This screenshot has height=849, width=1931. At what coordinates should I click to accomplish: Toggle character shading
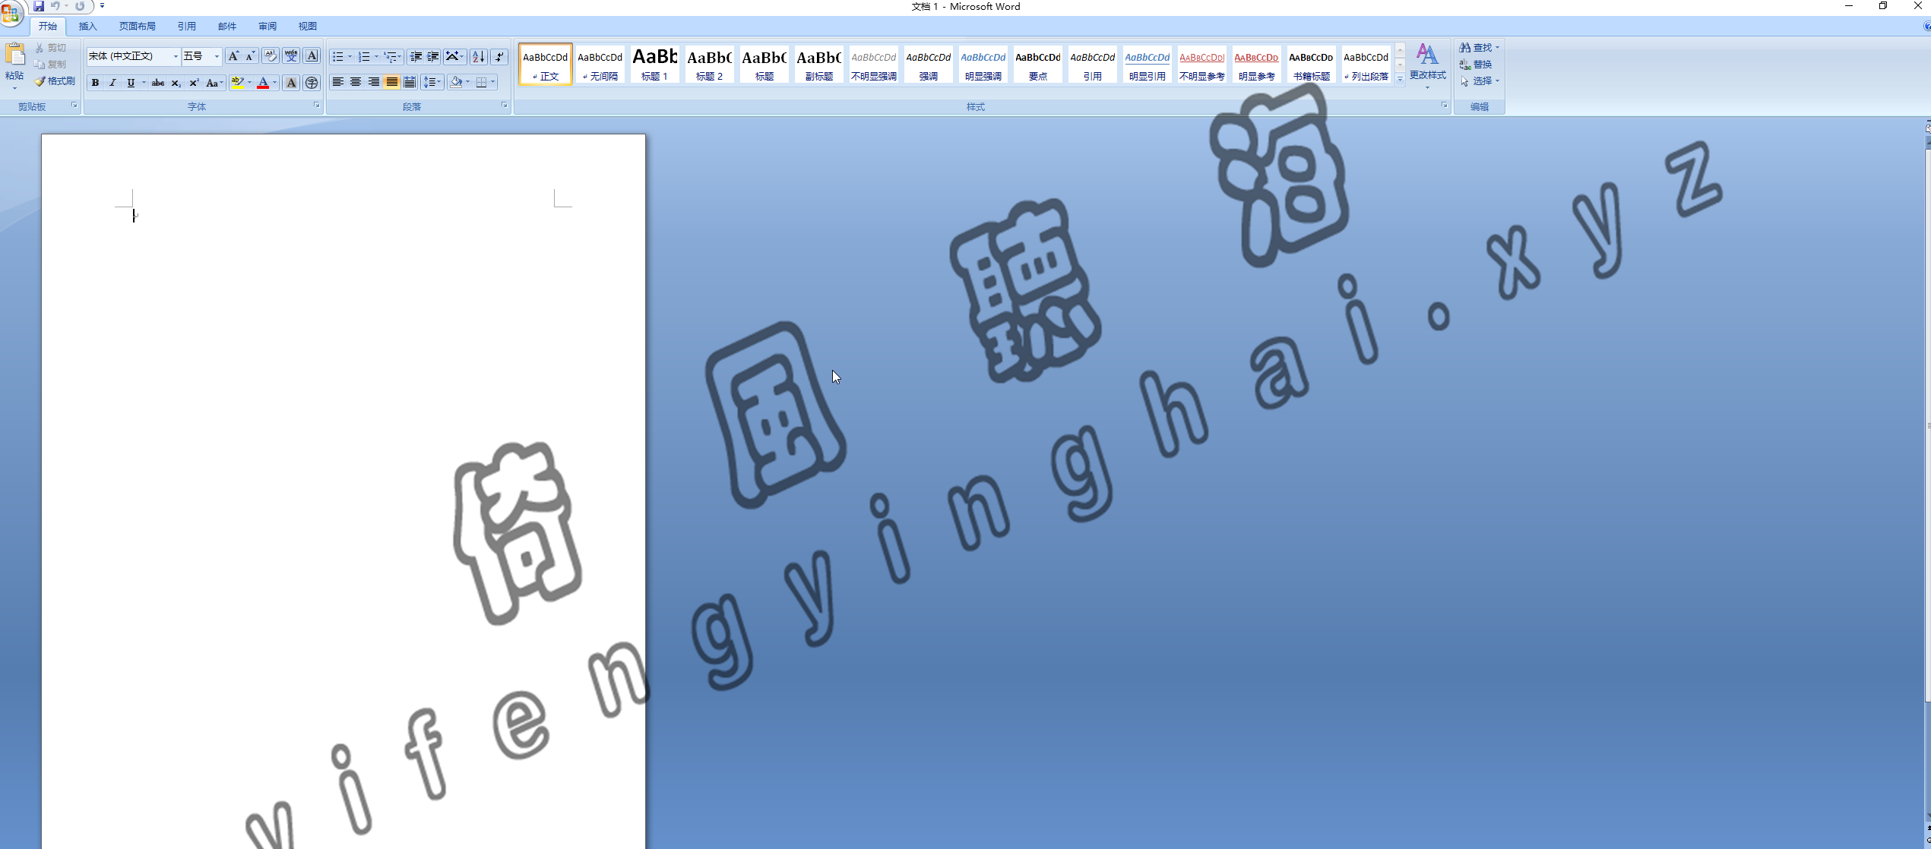[x=291, y=83]
